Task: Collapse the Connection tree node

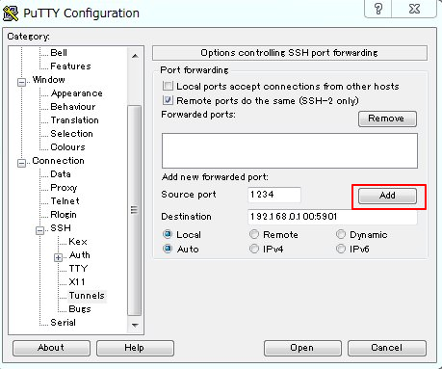Action: (x=21, y=163)
